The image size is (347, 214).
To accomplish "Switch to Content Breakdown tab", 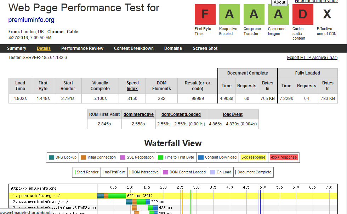I will 134,48.
